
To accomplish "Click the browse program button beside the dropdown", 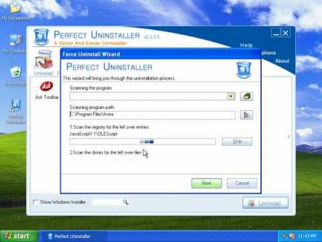I will 246,96.
